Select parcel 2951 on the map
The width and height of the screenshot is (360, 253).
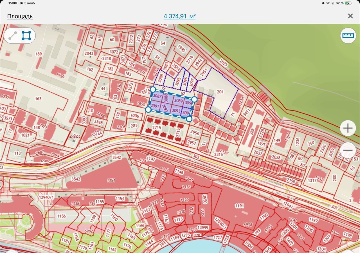[x=204, y=73]
